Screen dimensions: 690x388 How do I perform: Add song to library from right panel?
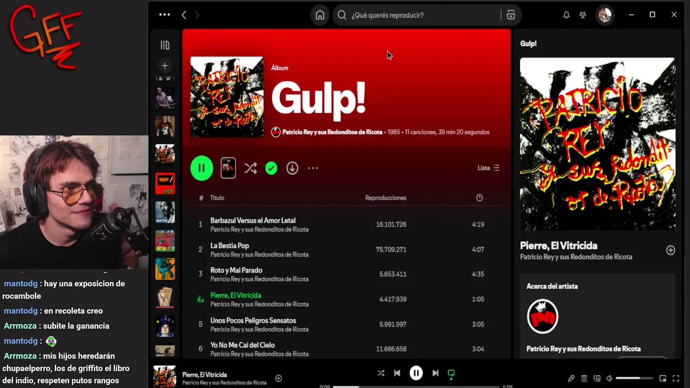click(671, 250)
